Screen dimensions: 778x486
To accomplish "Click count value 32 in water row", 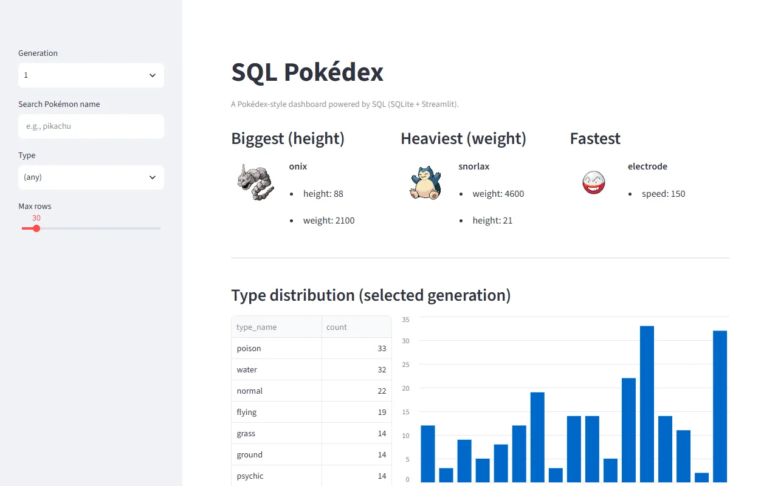I will click(x=357, y=369).
